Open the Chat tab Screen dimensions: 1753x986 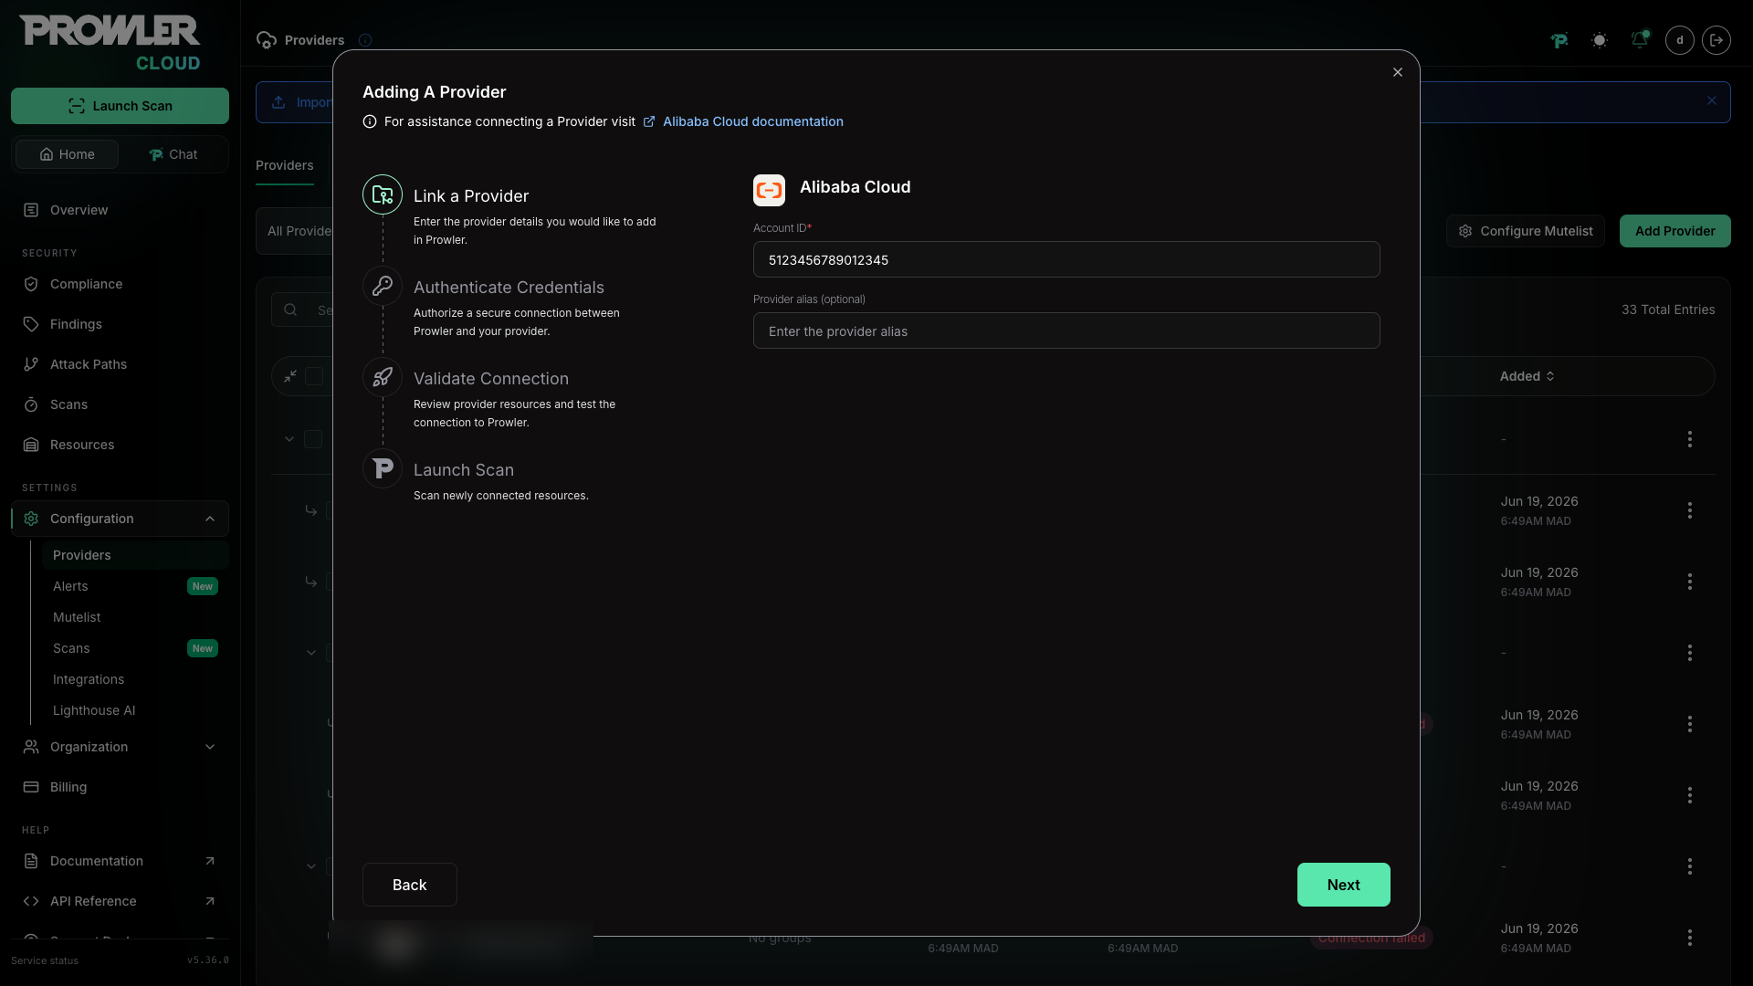tap(173, 154)
